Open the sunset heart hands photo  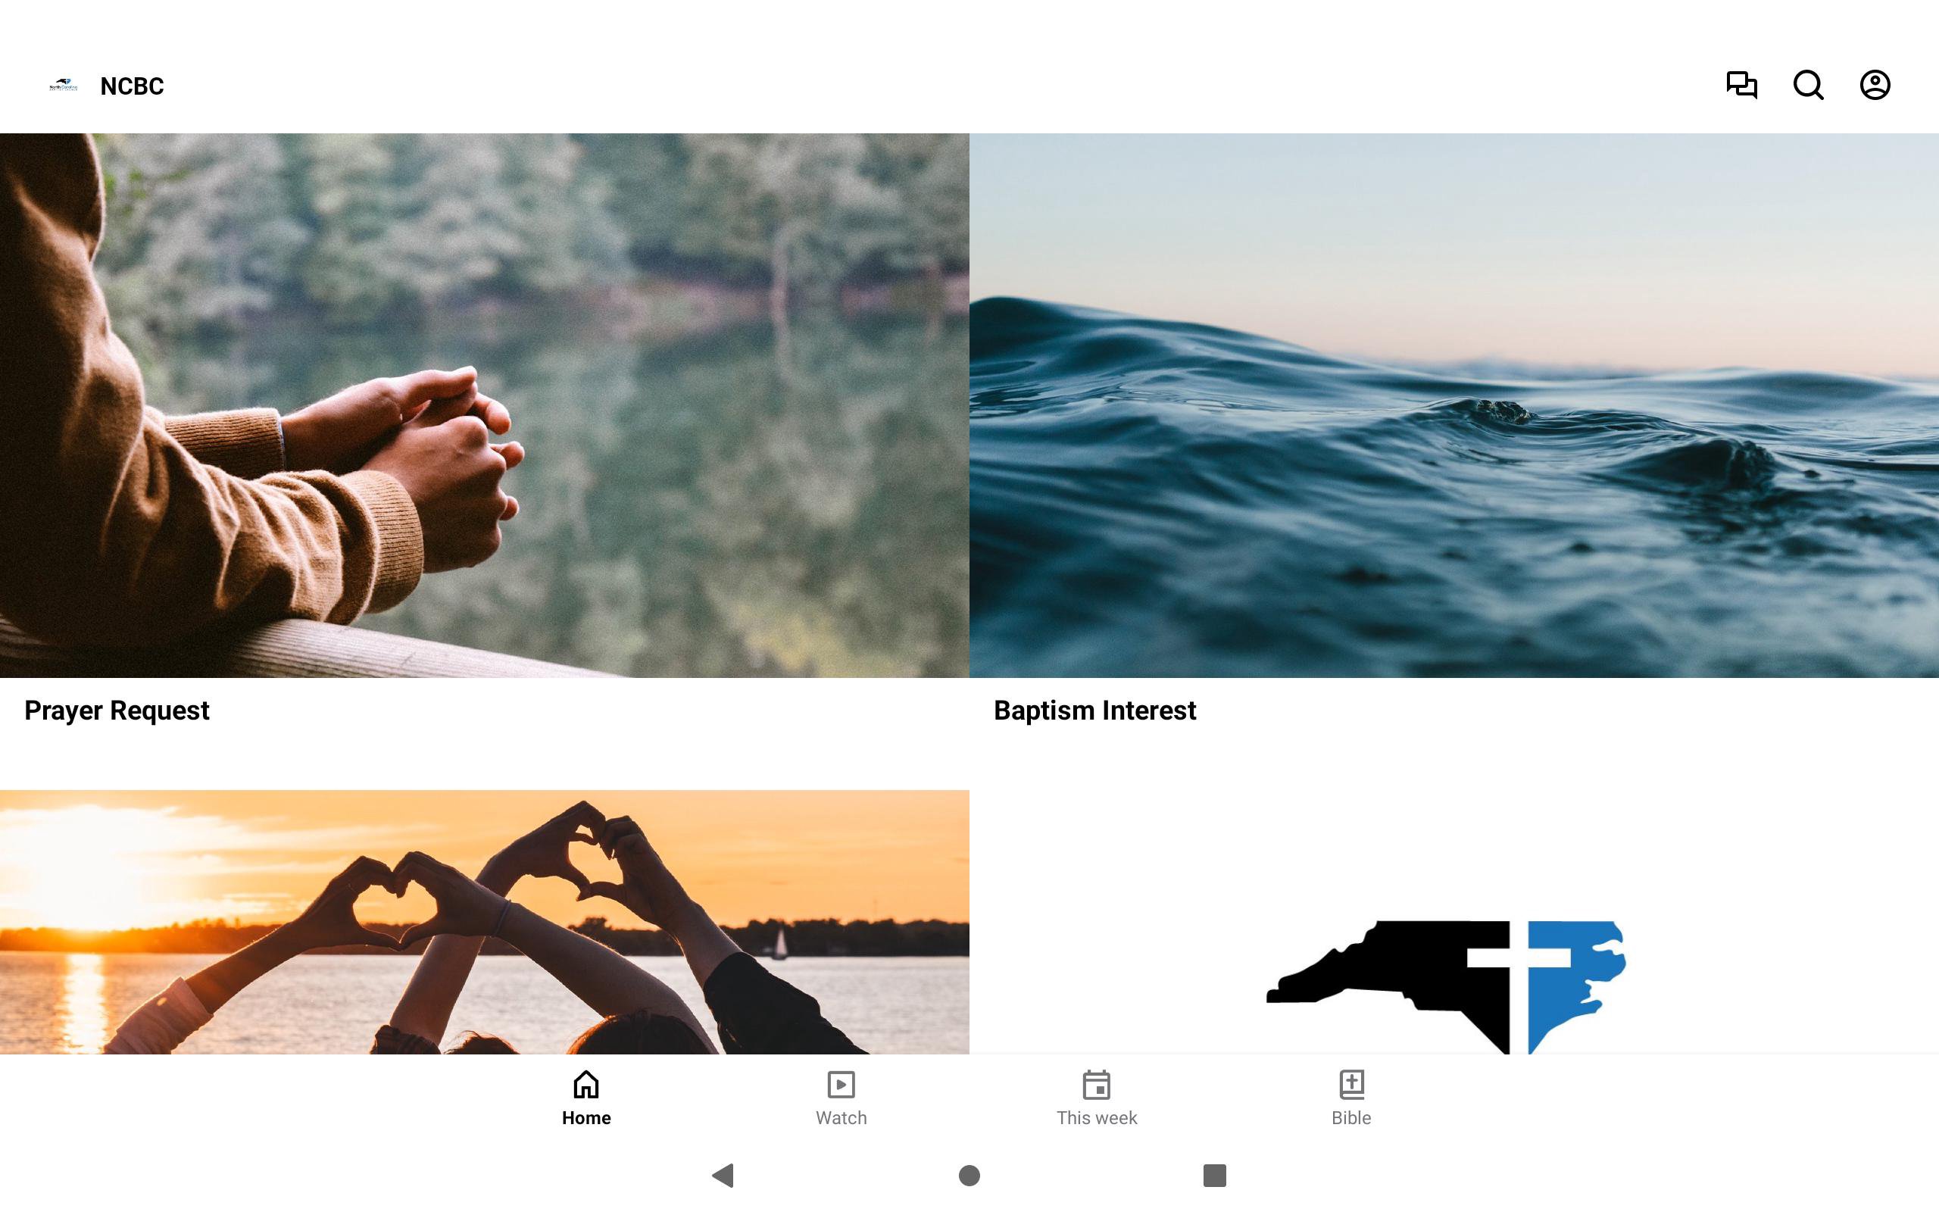[x=485, y=922]
